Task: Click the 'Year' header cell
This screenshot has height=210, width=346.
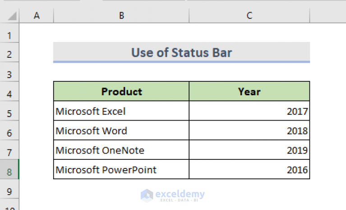Action: (249, 91)
